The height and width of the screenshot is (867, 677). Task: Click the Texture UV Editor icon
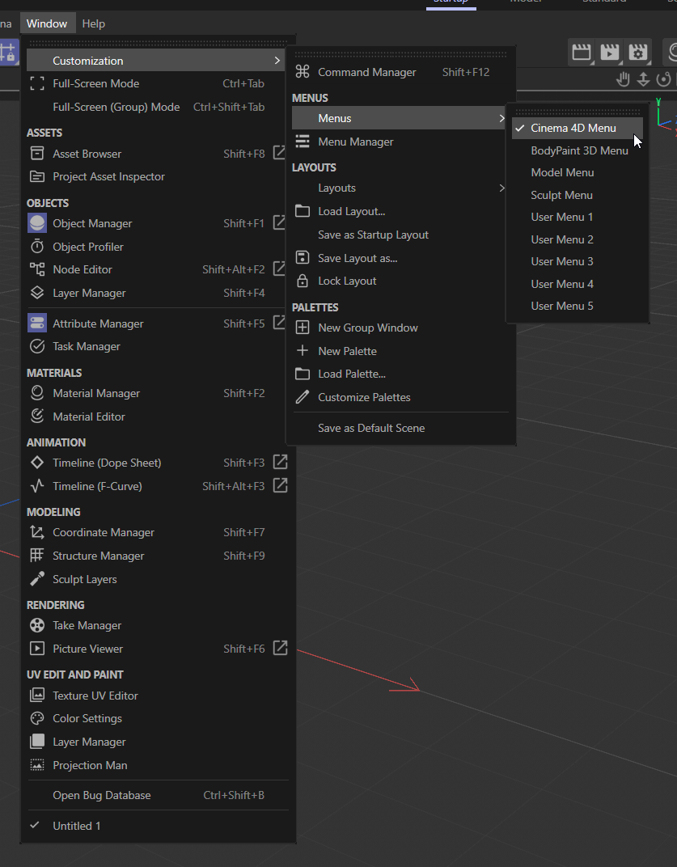pos(37,695)
